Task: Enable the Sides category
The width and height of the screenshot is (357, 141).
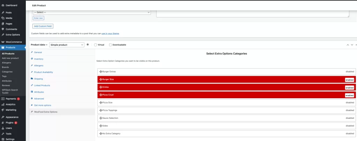Action: [x=350, y=126]
